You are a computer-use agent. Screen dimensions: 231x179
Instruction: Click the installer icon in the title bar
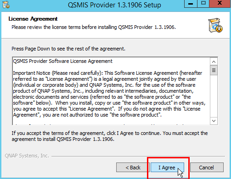pyautogui.click(x=6, y=5)
